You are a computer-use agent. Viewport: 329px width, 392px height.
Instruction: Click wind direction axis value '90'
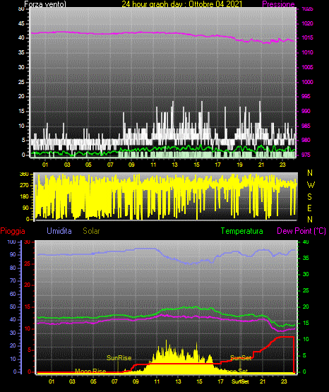[25, 208]
